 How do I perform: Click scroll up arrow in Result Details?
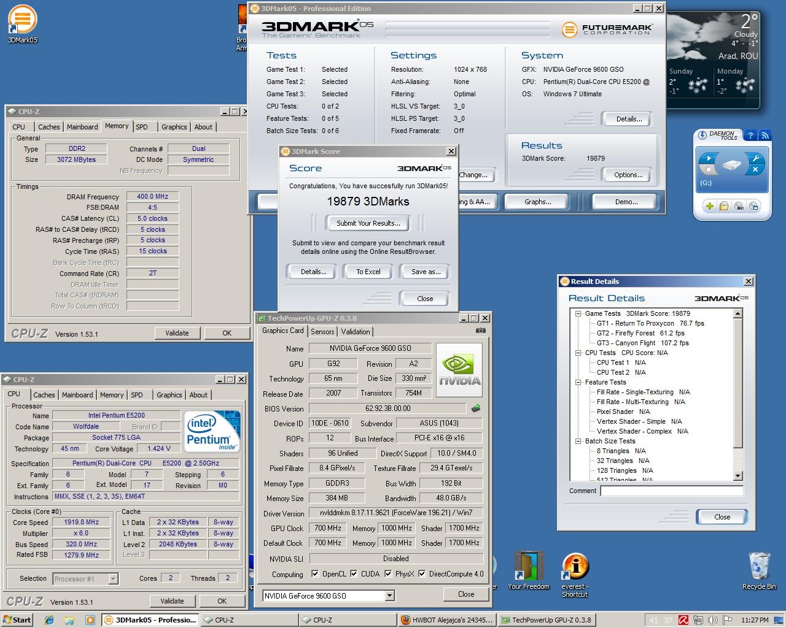tap(738, 313)
